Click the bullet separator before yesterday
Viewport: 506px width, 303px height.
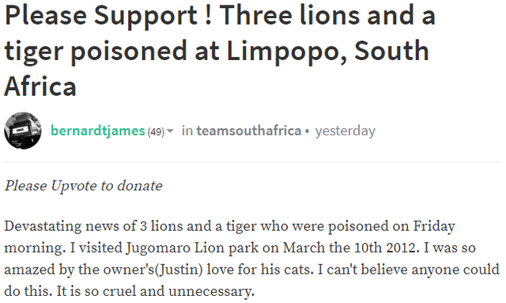tap(308, 131)
